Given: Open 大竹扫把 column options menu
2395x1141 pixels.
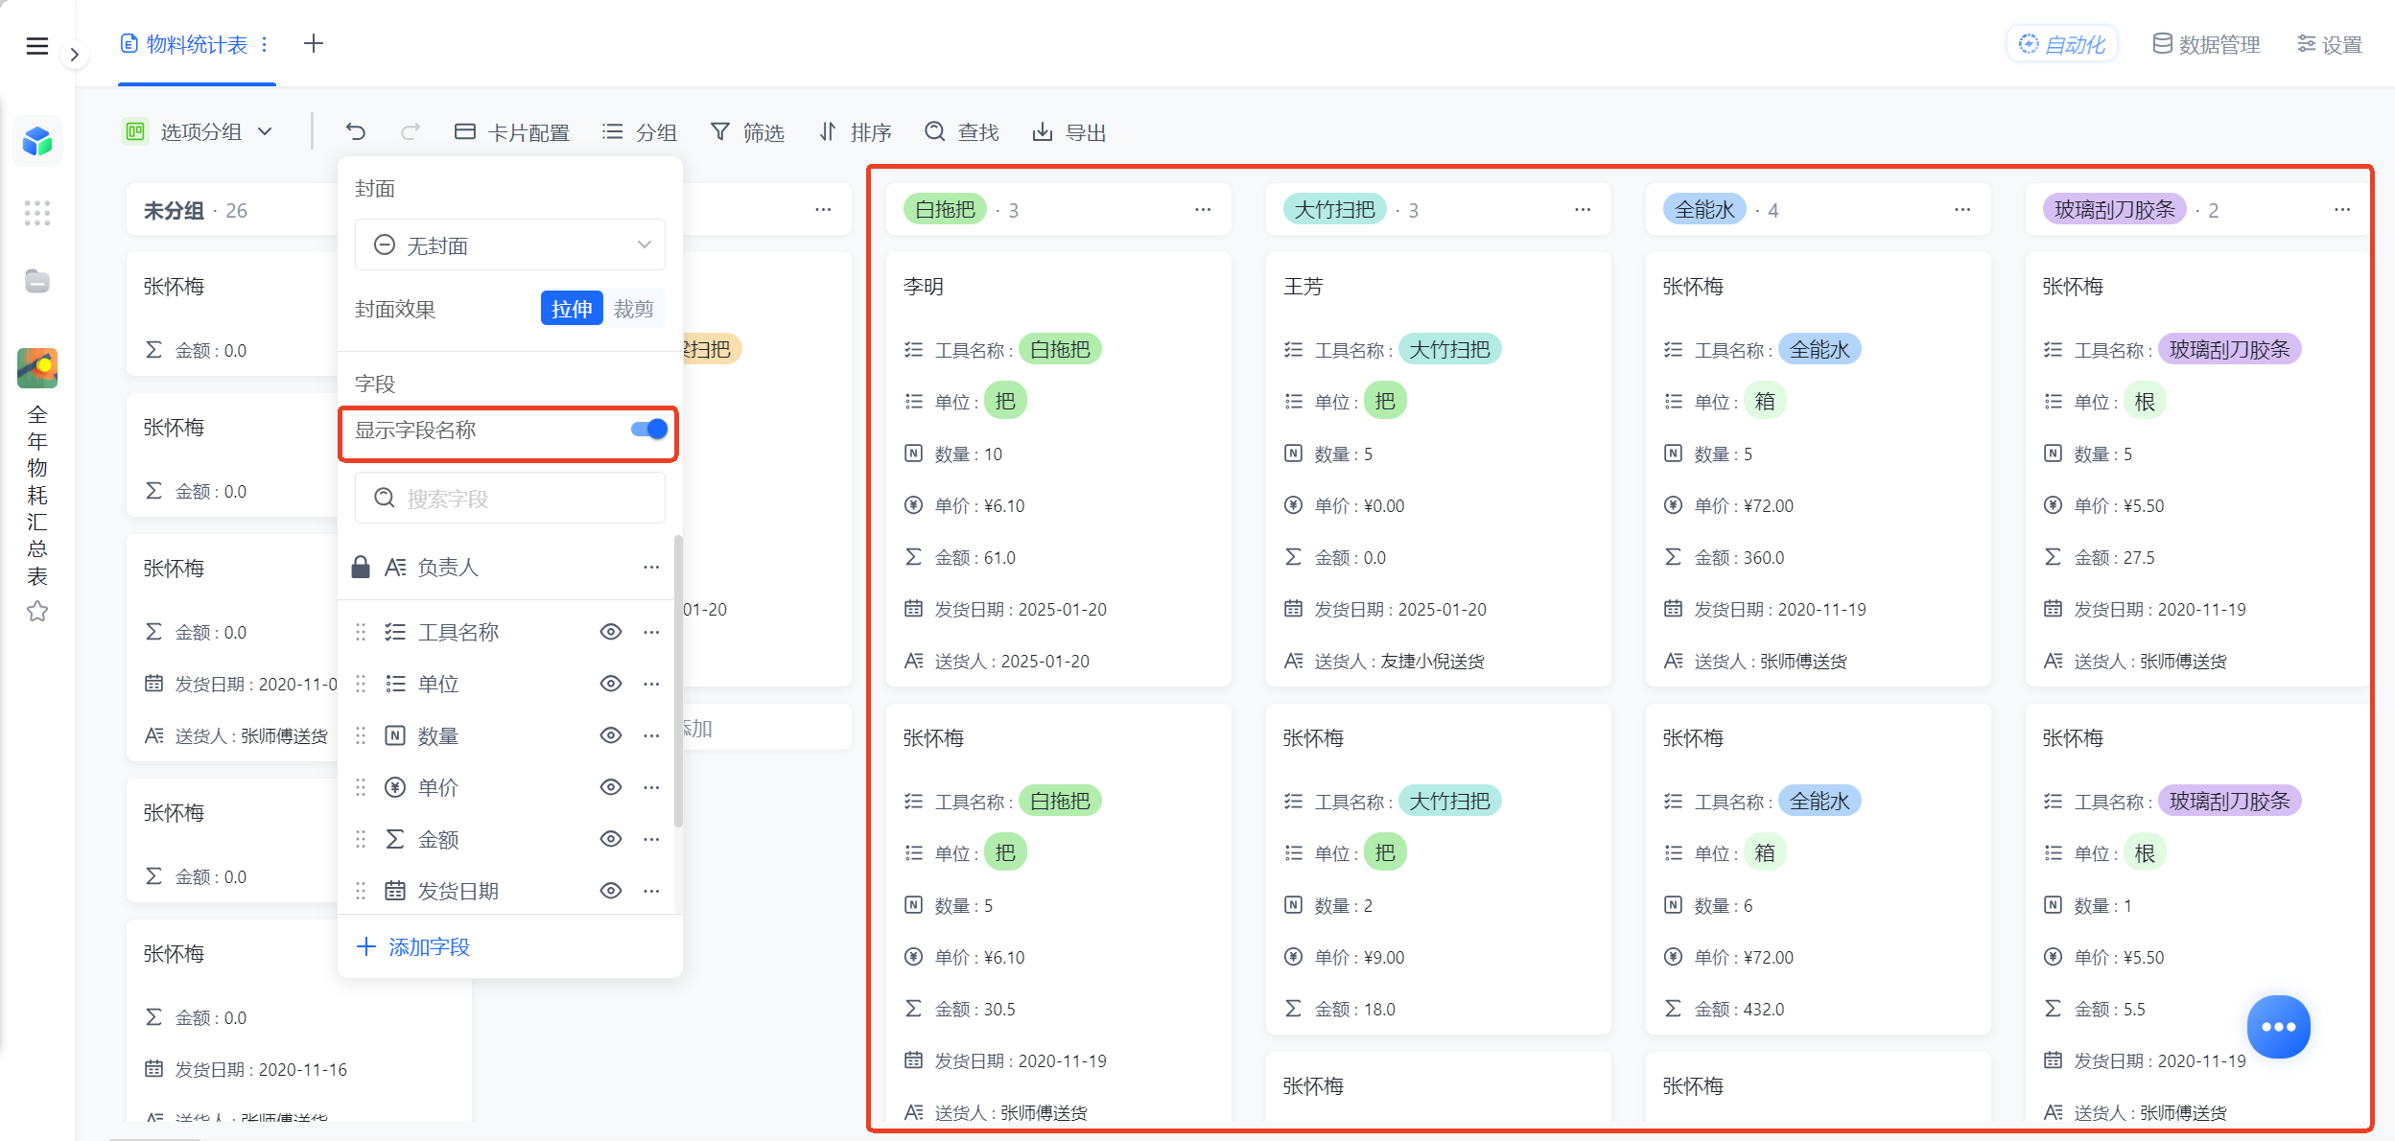Looking at the screenshot, I should [1583, 209].
